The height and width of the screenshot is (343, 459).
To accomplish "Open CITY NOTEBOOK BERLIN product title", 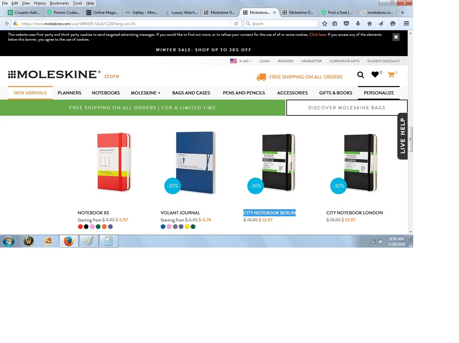I will (x=270, y=213).
